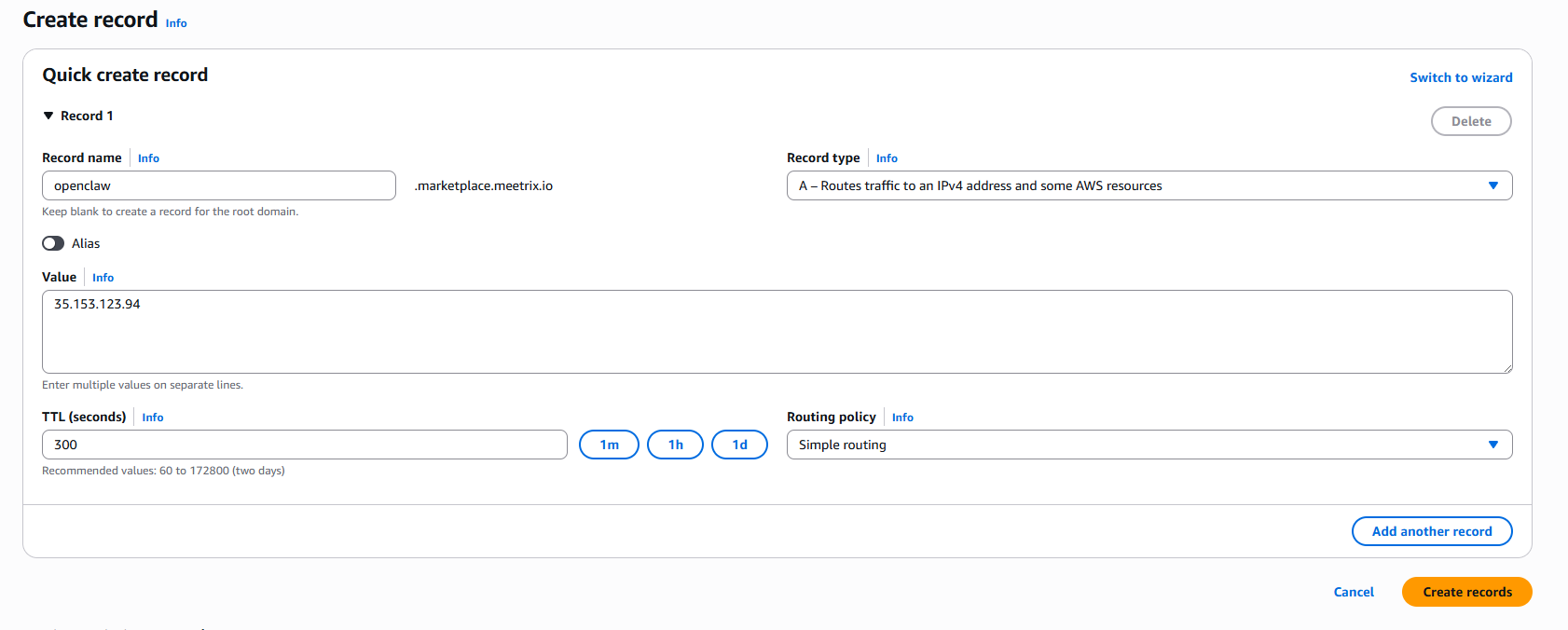
Task: Click into the Value text area
Action: 776,331
